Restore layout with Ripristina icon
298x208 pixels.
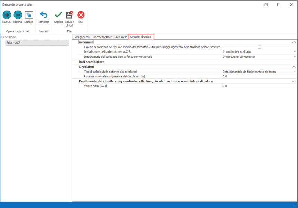coord(44,15)
